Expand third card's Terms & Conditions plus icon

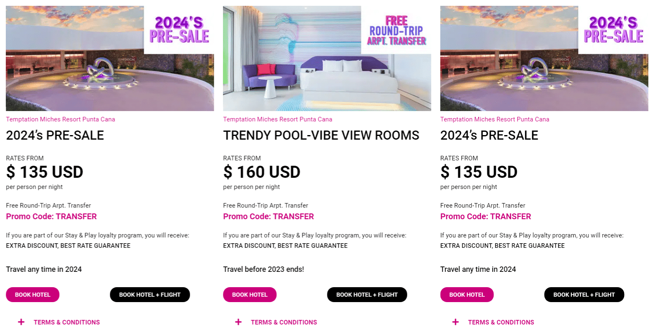click(455, 322)
